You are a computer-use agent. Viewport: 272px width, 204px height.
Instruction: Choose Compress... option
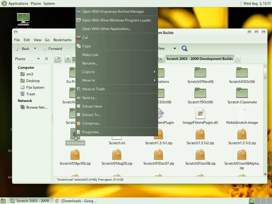pyautogui.click(x=117, y=123)
